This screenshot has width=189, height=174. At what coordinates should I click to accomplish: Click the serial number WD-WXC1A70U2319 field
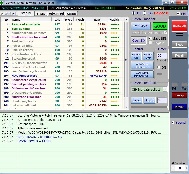tap(68, 8)
